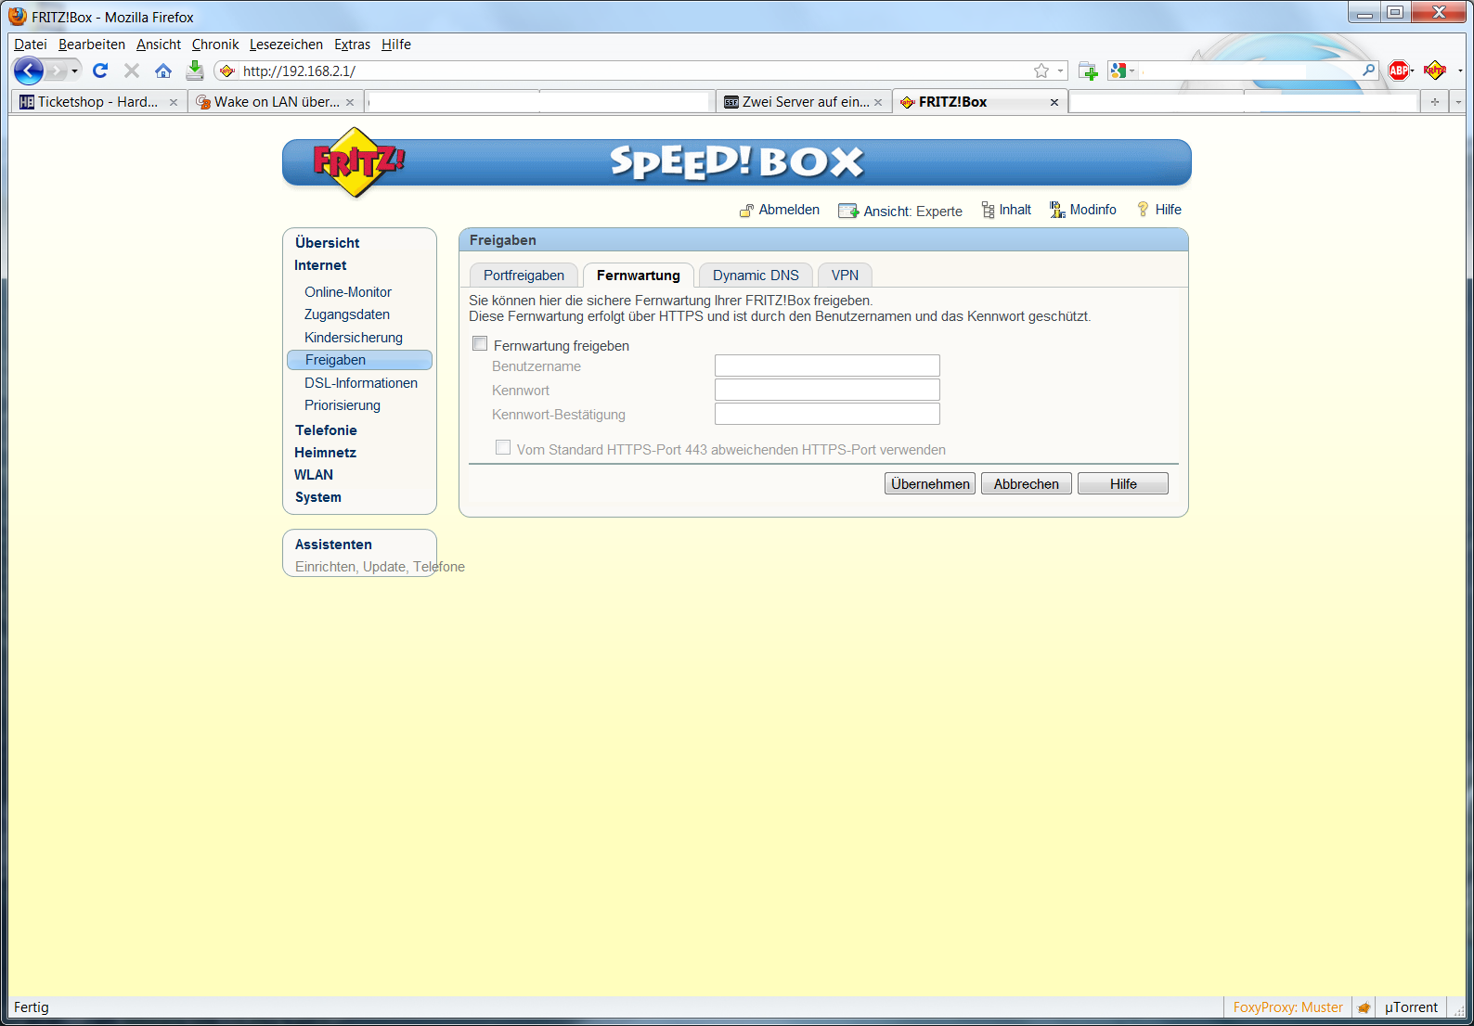
Task: Click the FRITZ toolbar add-on icon
Action: (x=1435, y=71)
